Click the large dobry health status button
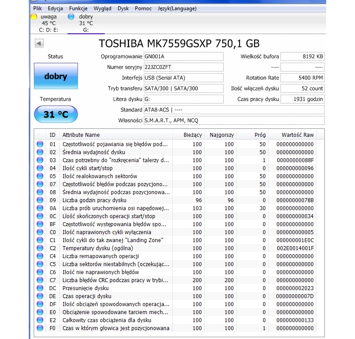 pyautogui.click(x=56, y=76)
